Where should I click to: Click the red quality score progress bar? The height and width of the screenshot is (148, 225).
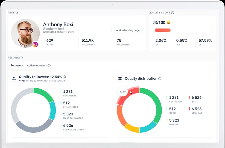tap(163, 30)
